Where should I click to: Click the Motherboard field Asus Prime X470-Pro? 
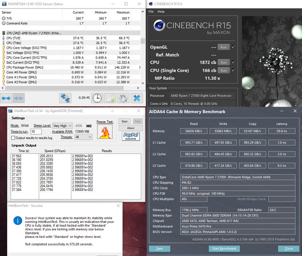(x=238, y=226)
